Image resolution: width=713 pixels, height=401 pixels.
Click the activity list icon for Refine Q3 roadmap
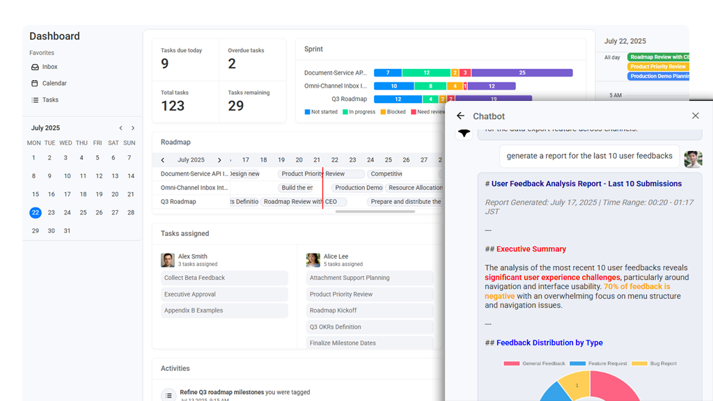169,395
